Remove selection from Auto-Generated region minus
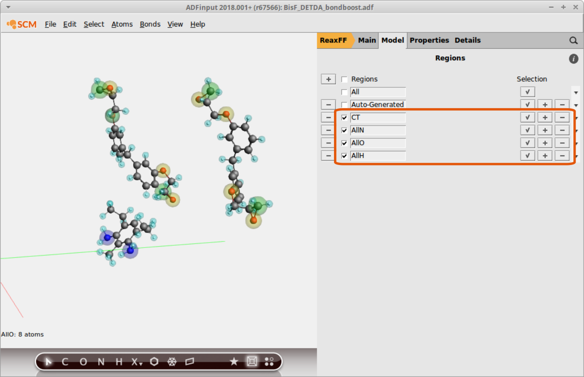This screenshot has height=377, width=584. click(x=562, y=105)
